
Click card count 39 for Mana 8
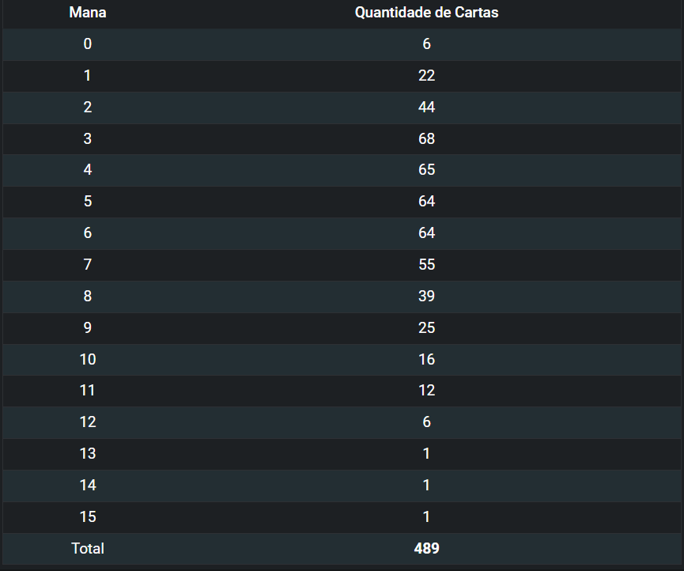tap(426, 297)
